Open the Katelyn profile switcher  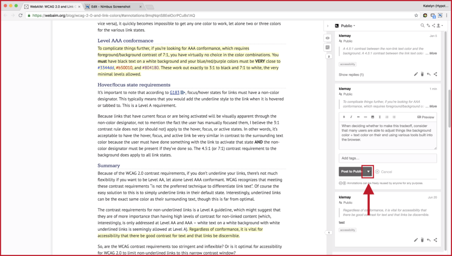pos(437,6)
